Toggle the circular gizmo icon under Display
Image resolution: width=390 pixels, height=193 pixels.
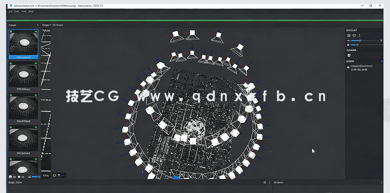point(354,35)
